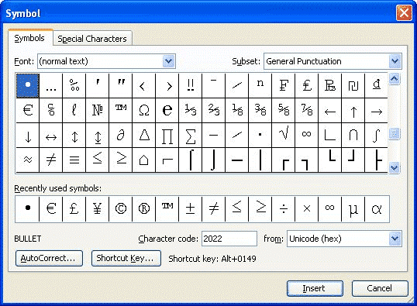
Task: Select the greater-than or equal symbol in grid
Action: click(121, 160)
